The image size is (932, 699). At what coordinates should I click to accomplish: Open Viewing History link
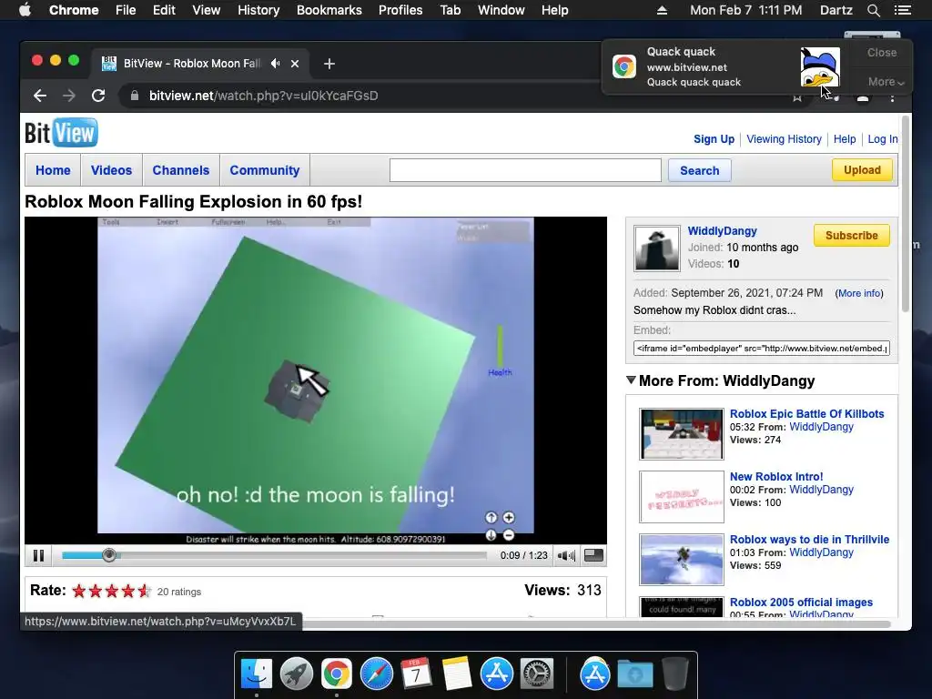(x=784, y=139)
